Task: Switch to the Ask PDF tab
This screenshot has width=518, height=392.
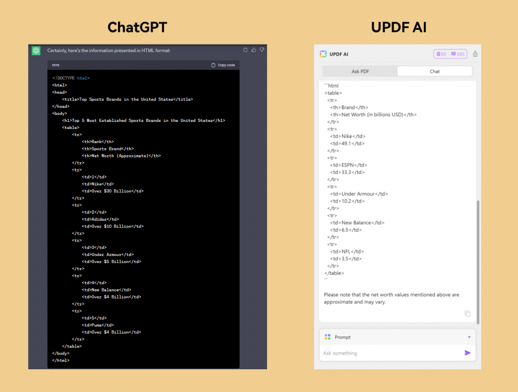Action: 360,71
